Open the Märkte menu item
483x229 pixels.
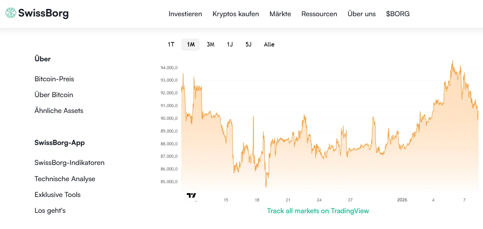click(x=280, y=14)
